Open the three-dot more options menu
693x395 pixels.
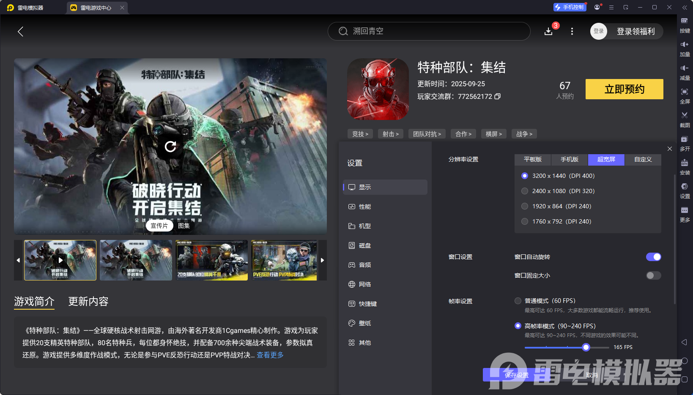[572, 31]
